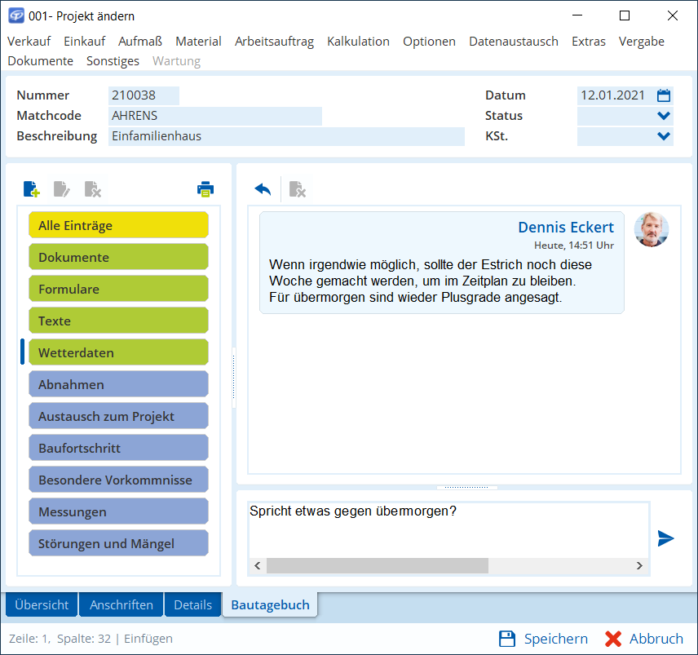Viewport: 698px width, 655px height.
Task: Delete message icon in chat toolbar
Action: point(298,189)
